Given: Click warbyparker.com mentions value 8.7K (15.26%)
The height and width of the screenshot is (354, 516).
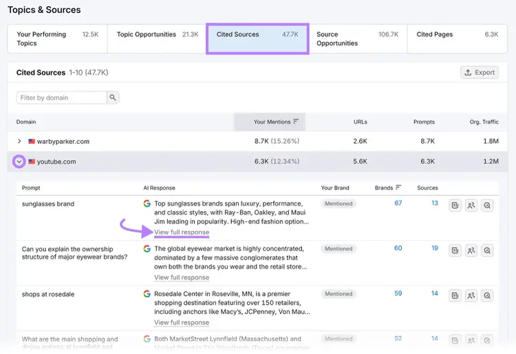Looking at the screenshot, I should (277, 141).
